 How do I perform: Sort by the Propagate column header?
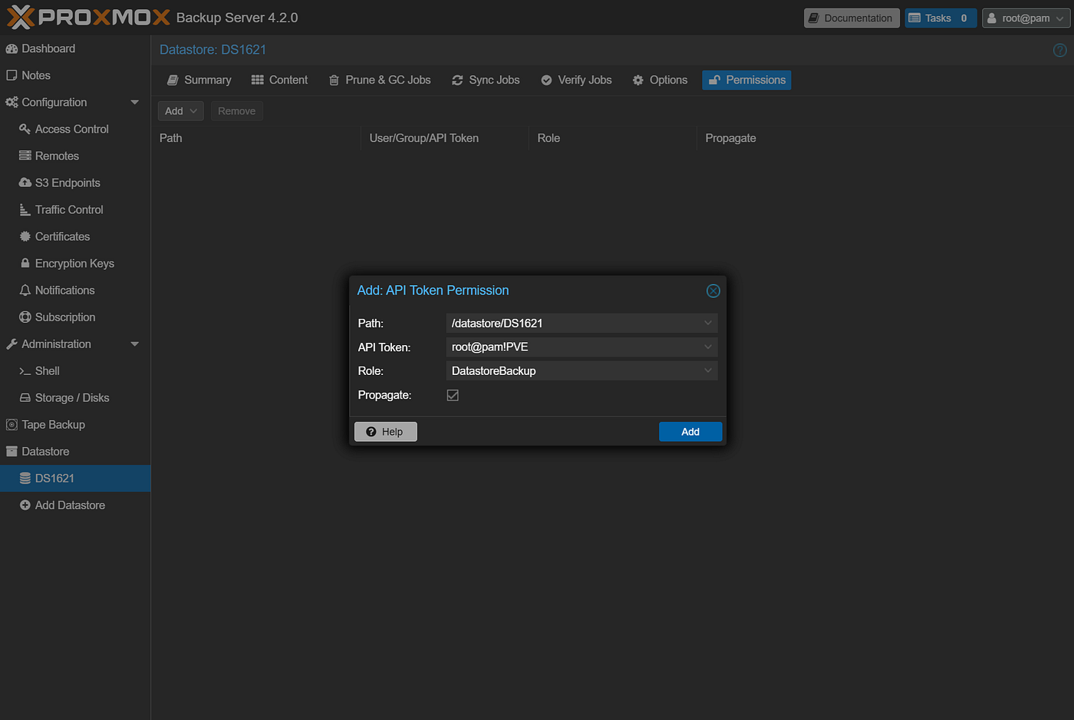tap(781, 138)
